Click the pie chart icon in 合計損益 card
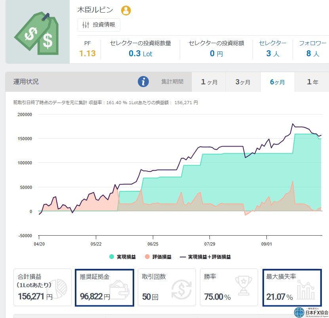This screenshot has width=329, height=318. (x=57, y=289)
